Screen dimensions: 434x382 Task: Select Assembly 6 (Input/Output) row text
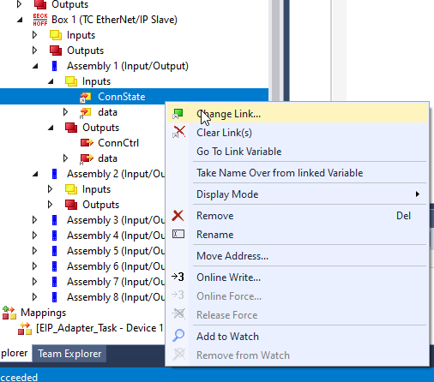click(x=116, y=266)
